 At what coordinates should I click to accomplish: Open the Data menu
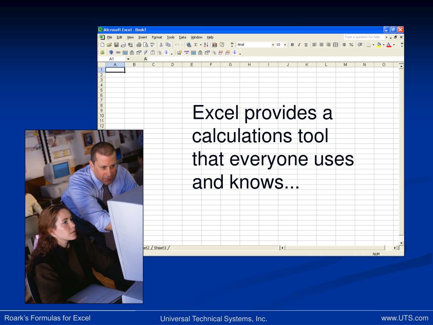pos(183,37)
